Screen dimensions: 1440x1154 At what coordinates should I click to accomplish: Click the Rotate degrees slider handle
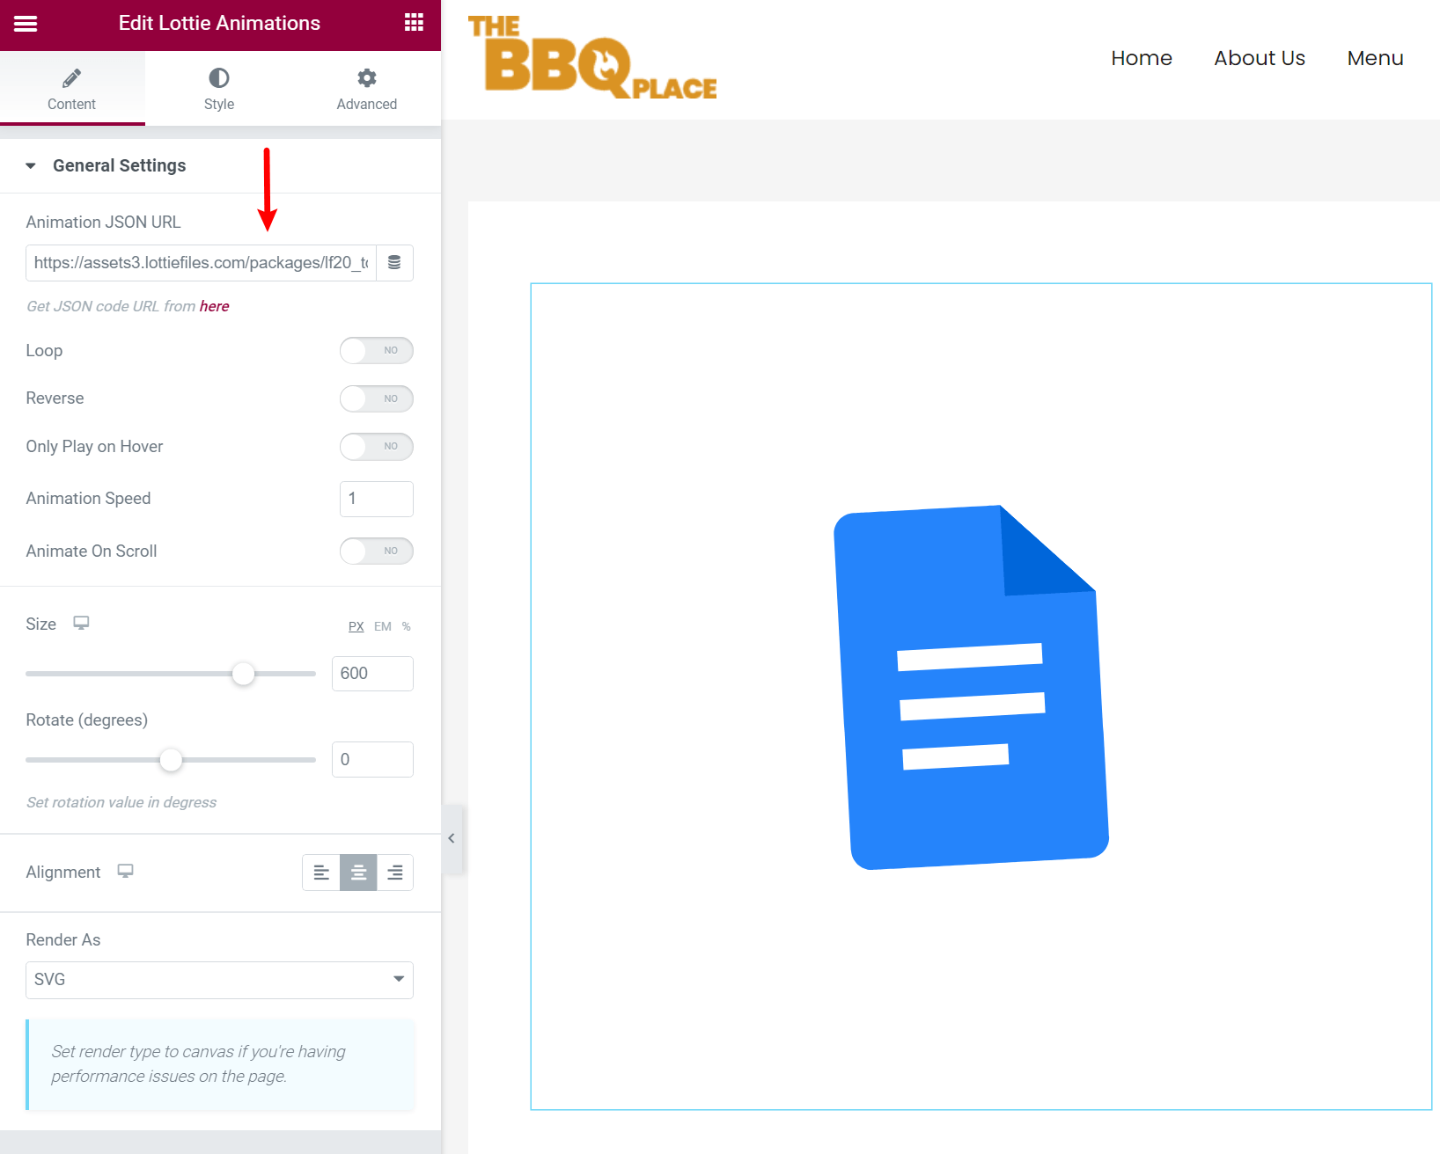coord(171,760)
